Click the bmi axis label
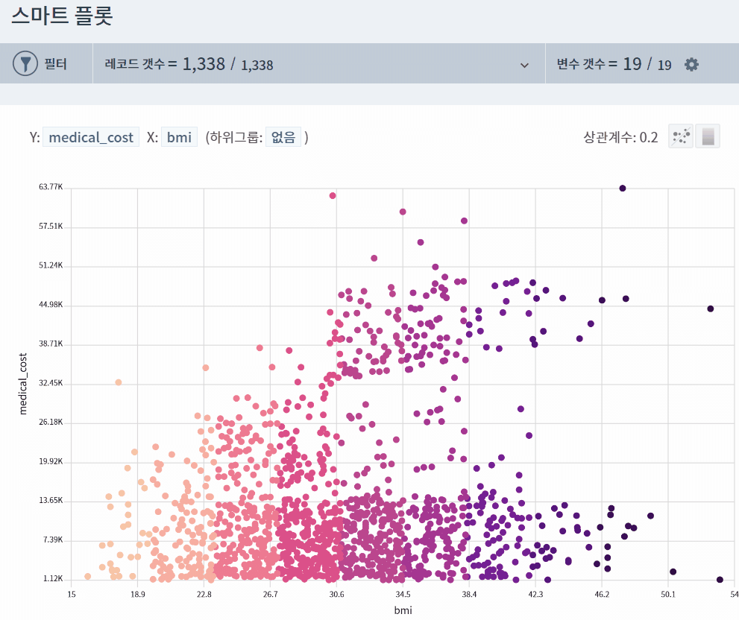 tap(402, 610)
